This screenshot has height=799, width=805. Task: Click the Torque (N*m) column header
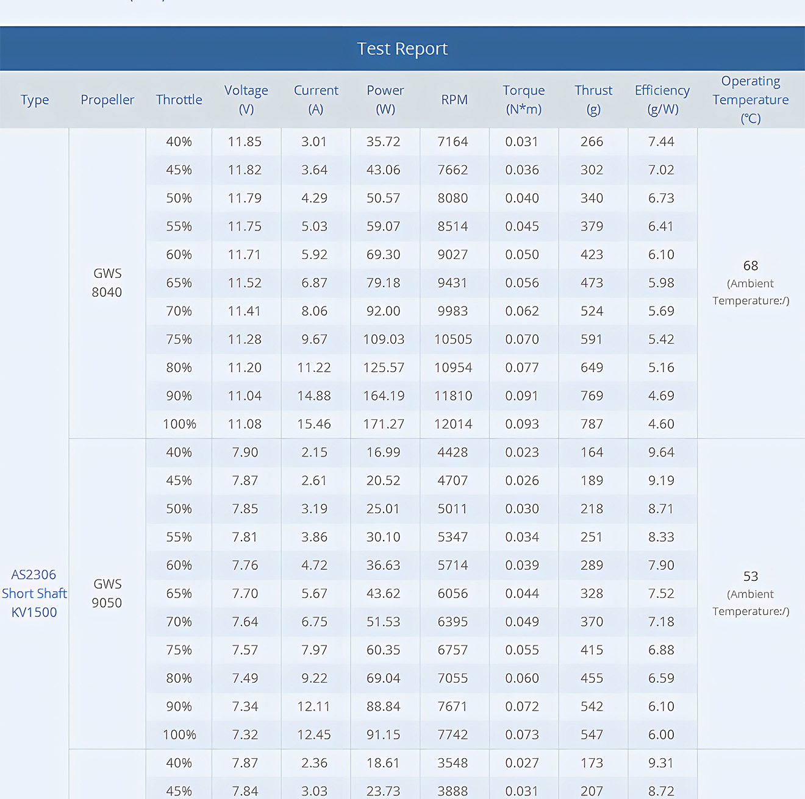pyautogui.click(x=523, y=100)
